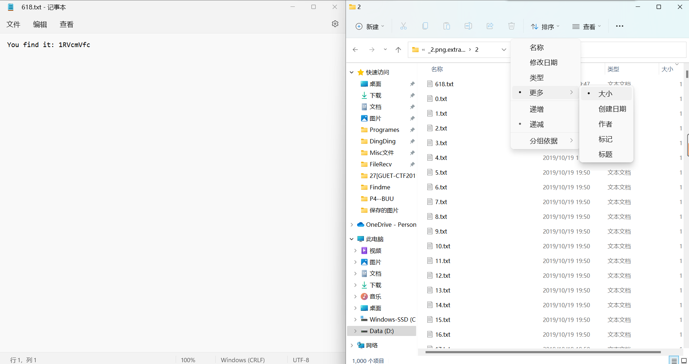
Task: Sort by 名称 in sort menu
Action: pyautogui.click(x=545, y=47)
